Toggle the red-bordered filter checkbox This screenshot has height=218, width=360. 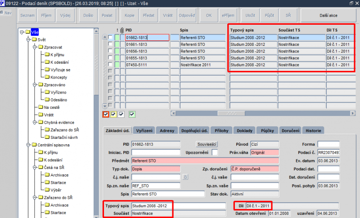click(106, 114)
